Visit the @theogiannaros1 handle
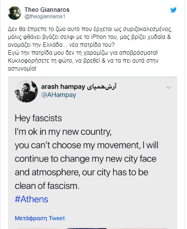Viewport: 187px width, 229px height. [x=45, y=17]
